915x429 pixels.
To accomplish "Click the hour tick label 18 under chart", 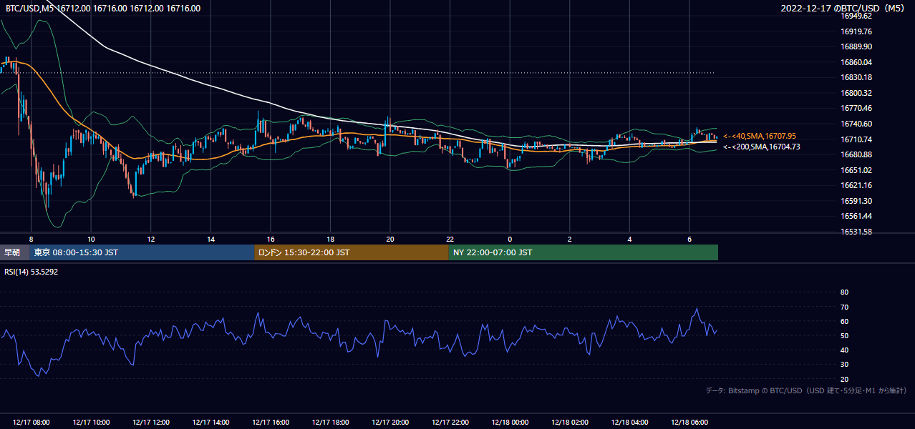I will (330, 239).
